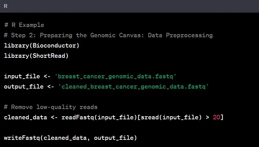Click the R language label in header
Screen dimensions: 259x147
6,6
